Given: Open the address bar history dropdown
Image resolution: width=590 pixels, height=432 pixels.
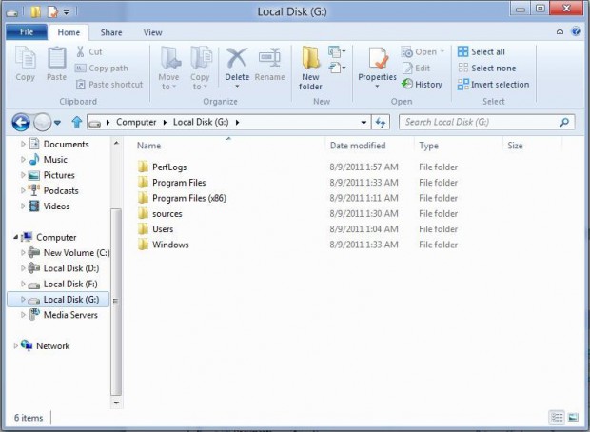Looking at the screenshot, I should click(364, 122).
